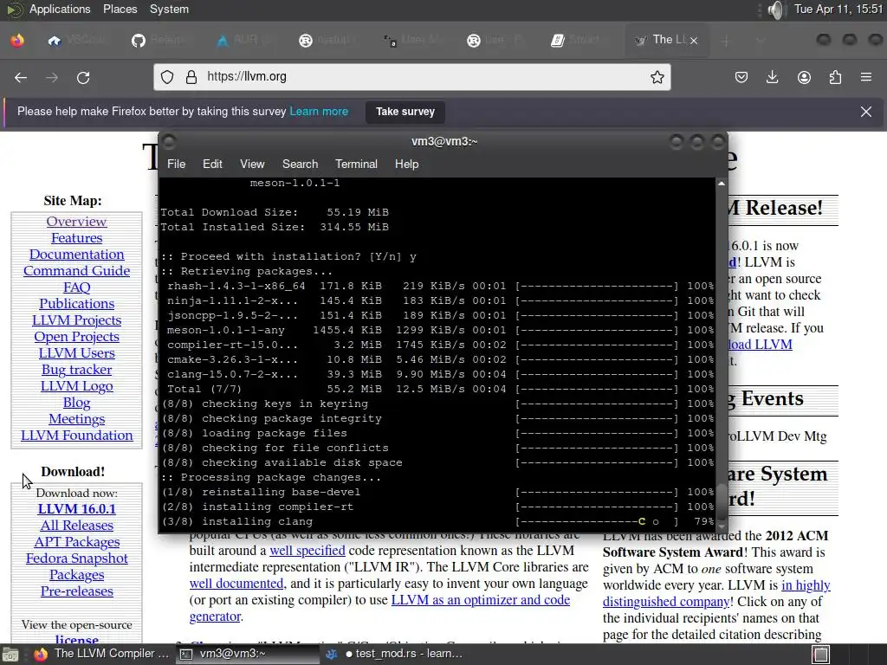
Task: Dismiss the Firefox survey notification bar
Action: [866, 112]
